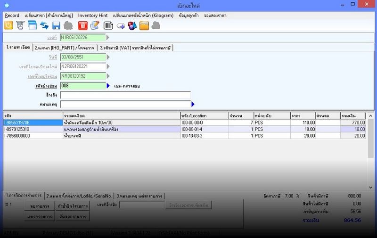Viewport: 377px width, 238px height.
Task: Click the คัดลอกรายการ button
Action: (x=72, y=217)
